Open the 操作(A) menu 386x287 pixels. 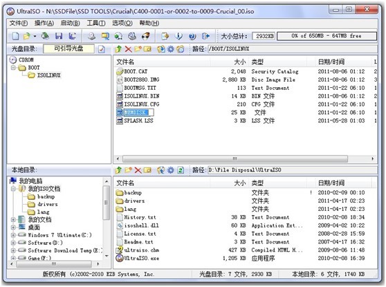click(x=44, y=23)
